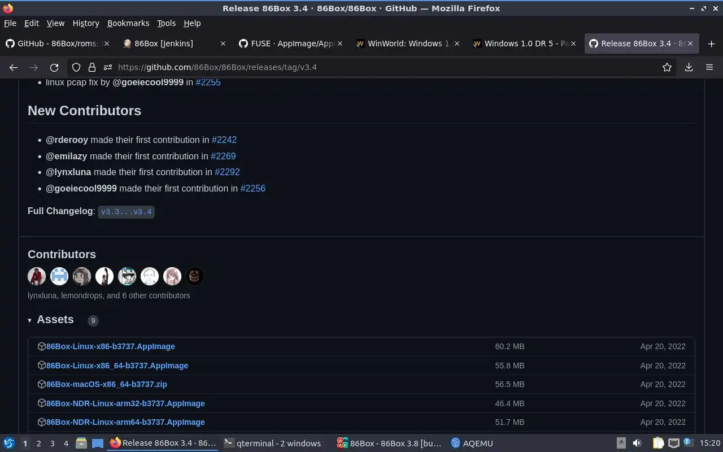The image size is (723, 452).
Task: Open the History menu
Action: pos(86,23)
